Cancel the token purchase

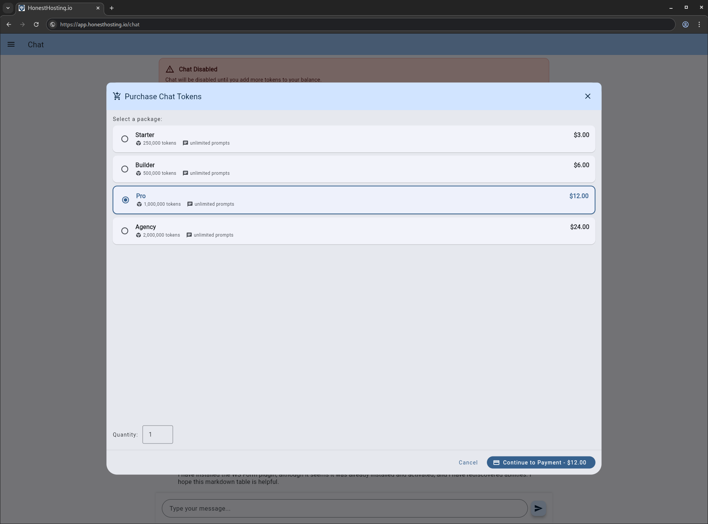pyautogui.click(x=468, y=463)
